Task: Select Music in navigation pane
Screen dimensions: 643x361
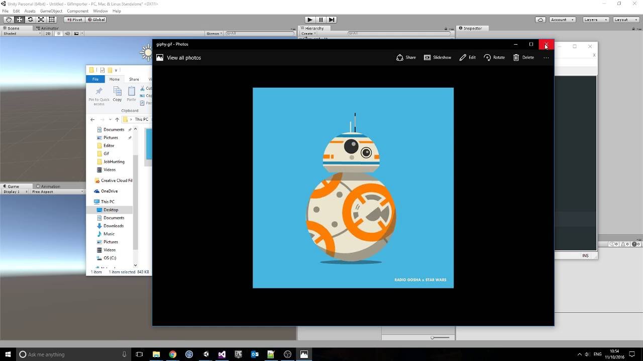Action: tap(105, 234)
